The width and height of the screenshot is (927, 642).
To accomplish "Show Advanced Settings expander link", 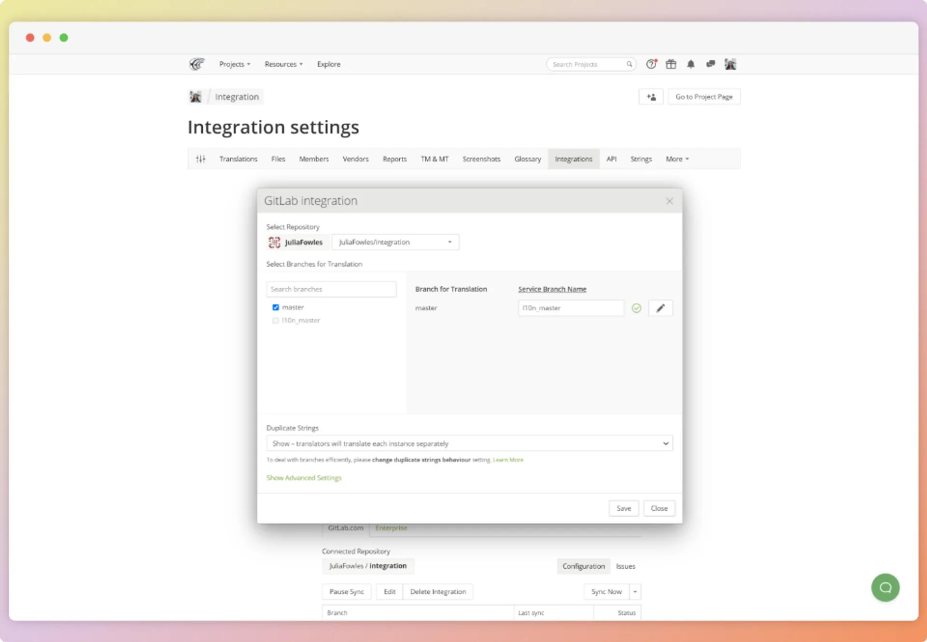I will point(304,478).
